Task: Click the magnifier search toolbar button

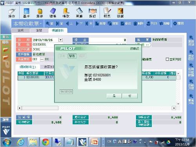Action: point(49,24)
